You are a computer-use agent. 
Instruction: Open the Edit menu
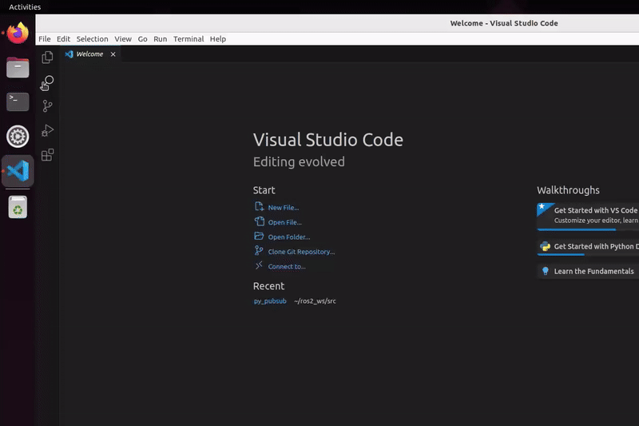pos(63,38)
